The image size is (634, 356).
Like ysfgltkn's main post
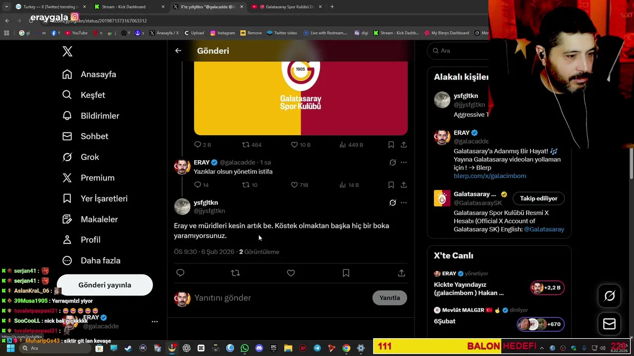(291, 273)
